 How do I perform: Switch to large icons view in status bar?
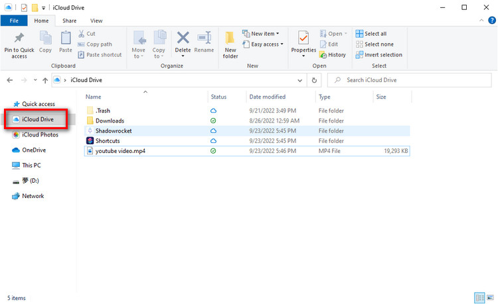click(x=491, y=297)
